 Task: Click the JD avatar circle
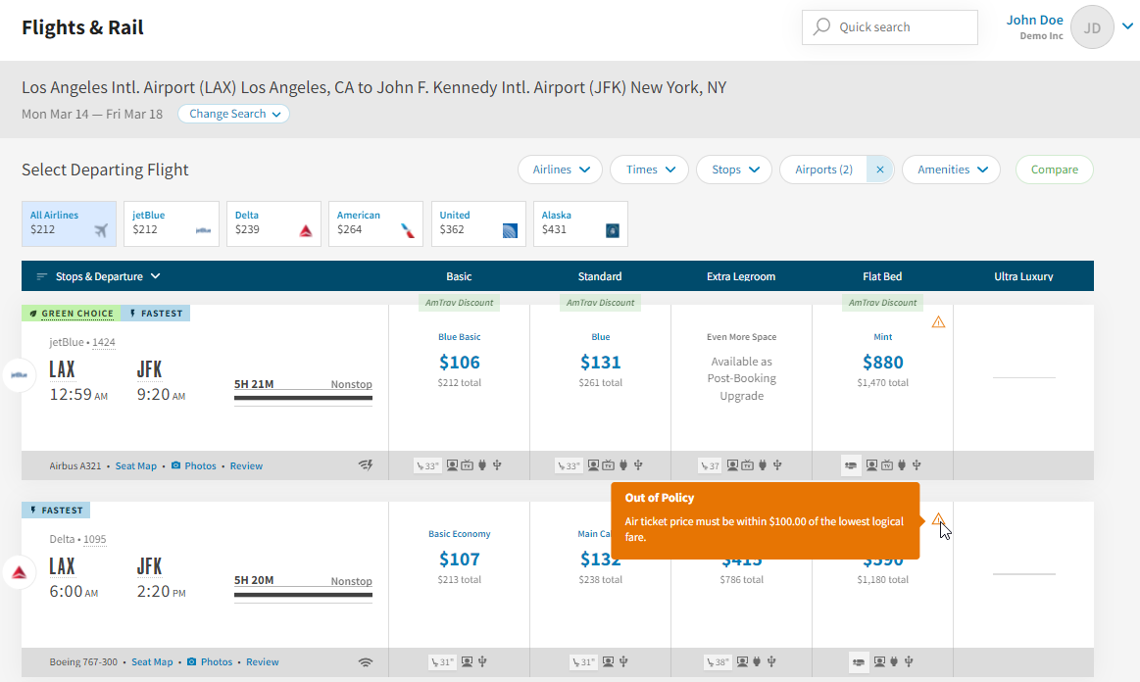click(x=1092, y=27)
